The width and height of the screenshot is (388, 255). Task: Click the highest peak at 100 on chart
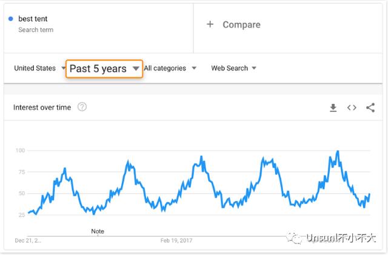point(338,151)
